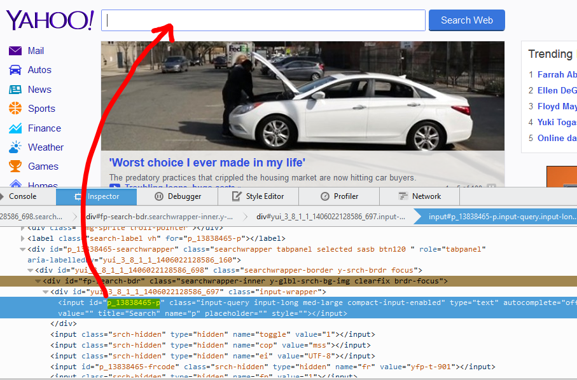Screen dimensions: 577x380
Task: Open trending item Online da...
Action: [557, 138]
